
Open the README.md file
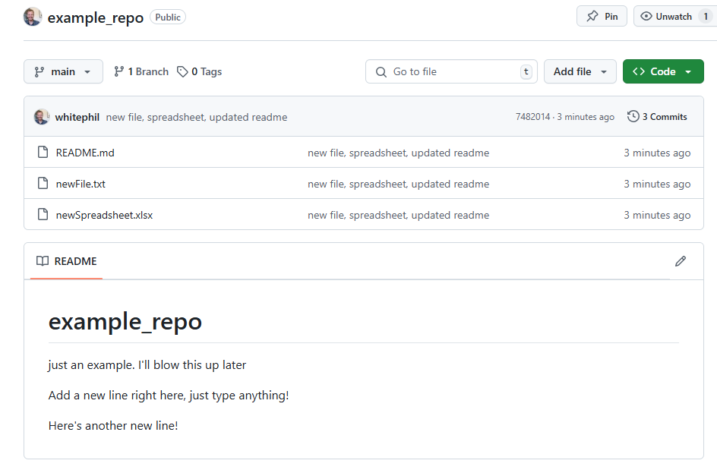[85, 153]
